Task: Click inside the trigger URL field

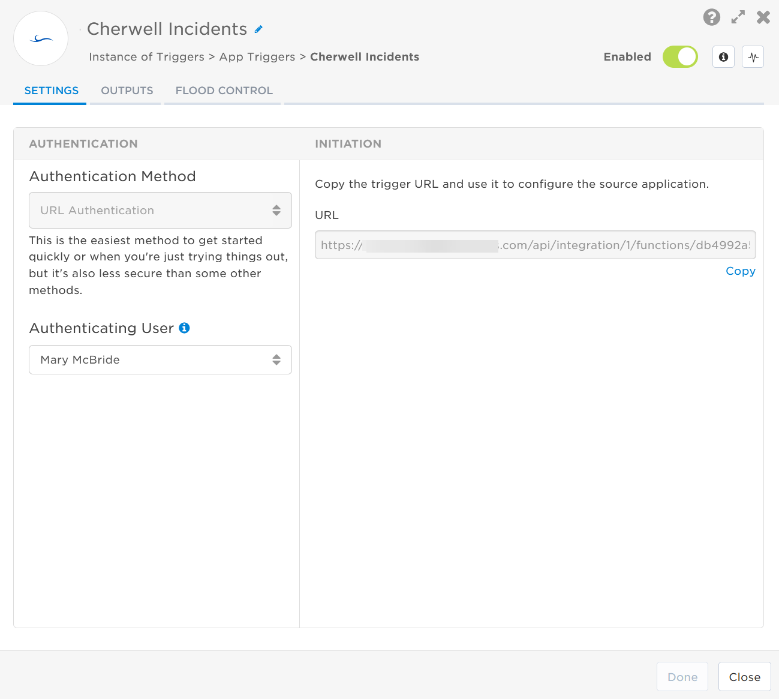Action: (x=534, y=245)
